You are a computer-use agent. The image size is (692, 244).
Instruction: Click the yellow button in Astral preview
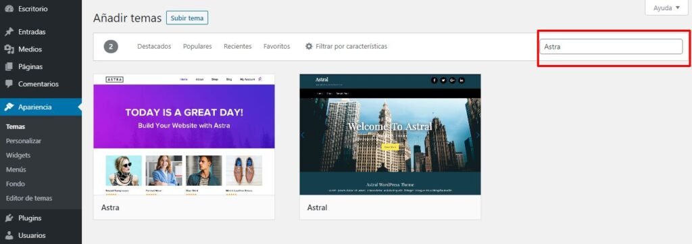[x=390, y=147]
